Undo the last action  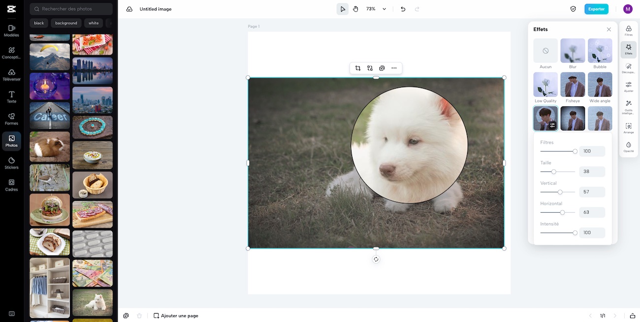[403, 9]
